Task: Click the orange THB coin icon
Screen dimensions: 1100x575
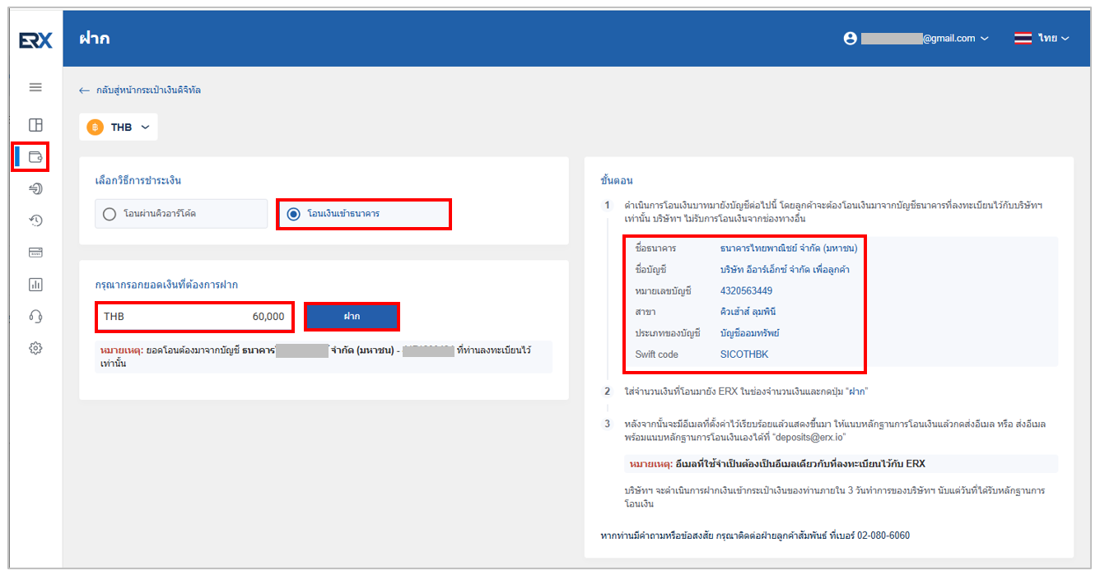Action: 95,128
